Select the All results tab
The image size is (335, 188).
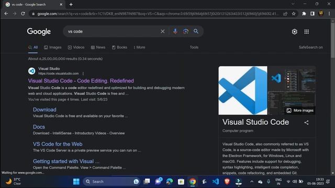point(33,48)
